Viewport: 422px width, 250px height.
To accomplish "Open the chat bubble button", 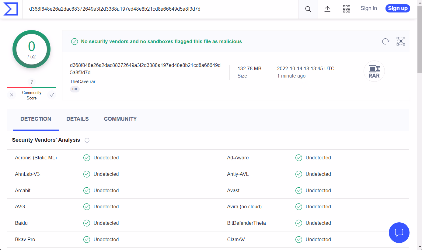I will [399, 233].
